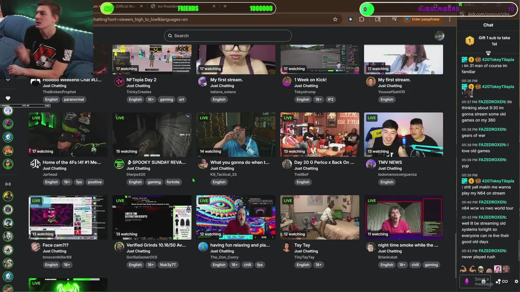The height and width of the screenshot is (292, 520).
Task: Open the Chrome three-dot menu
Action: point(450,19)
